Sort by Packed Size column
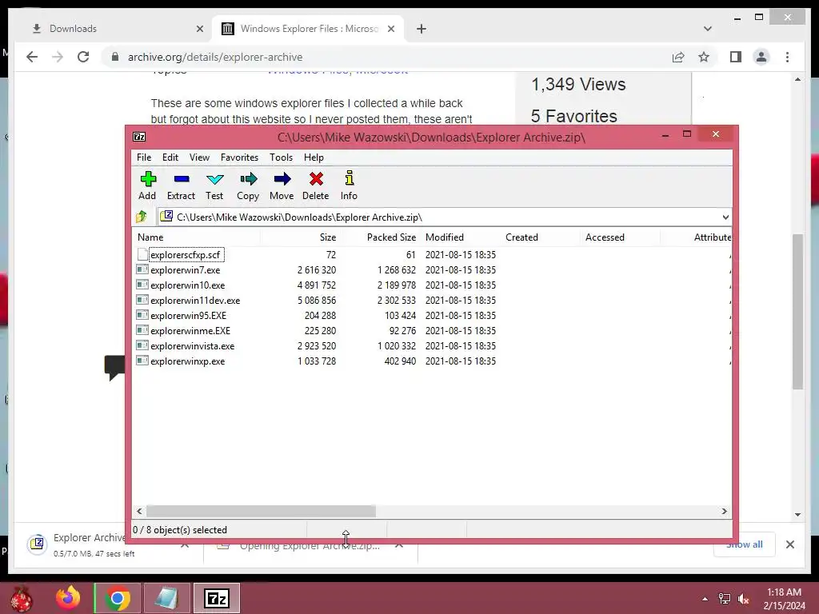The height and width of the screenshot is (614, 819). [x=380, y=237]
